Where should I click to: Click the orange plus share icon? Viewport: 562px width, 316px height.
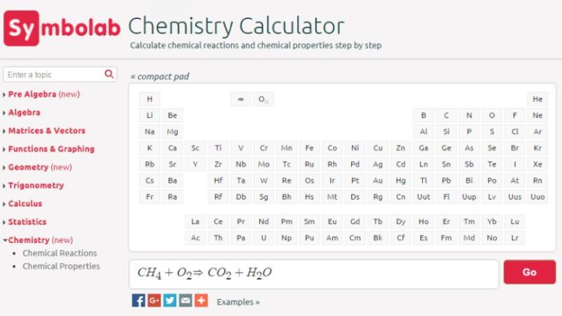201,301
